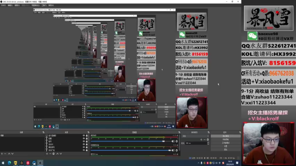Screen dimensions: 296x166
Task: Remove the transition with the minus icon
Action: [x=205, y=140]
